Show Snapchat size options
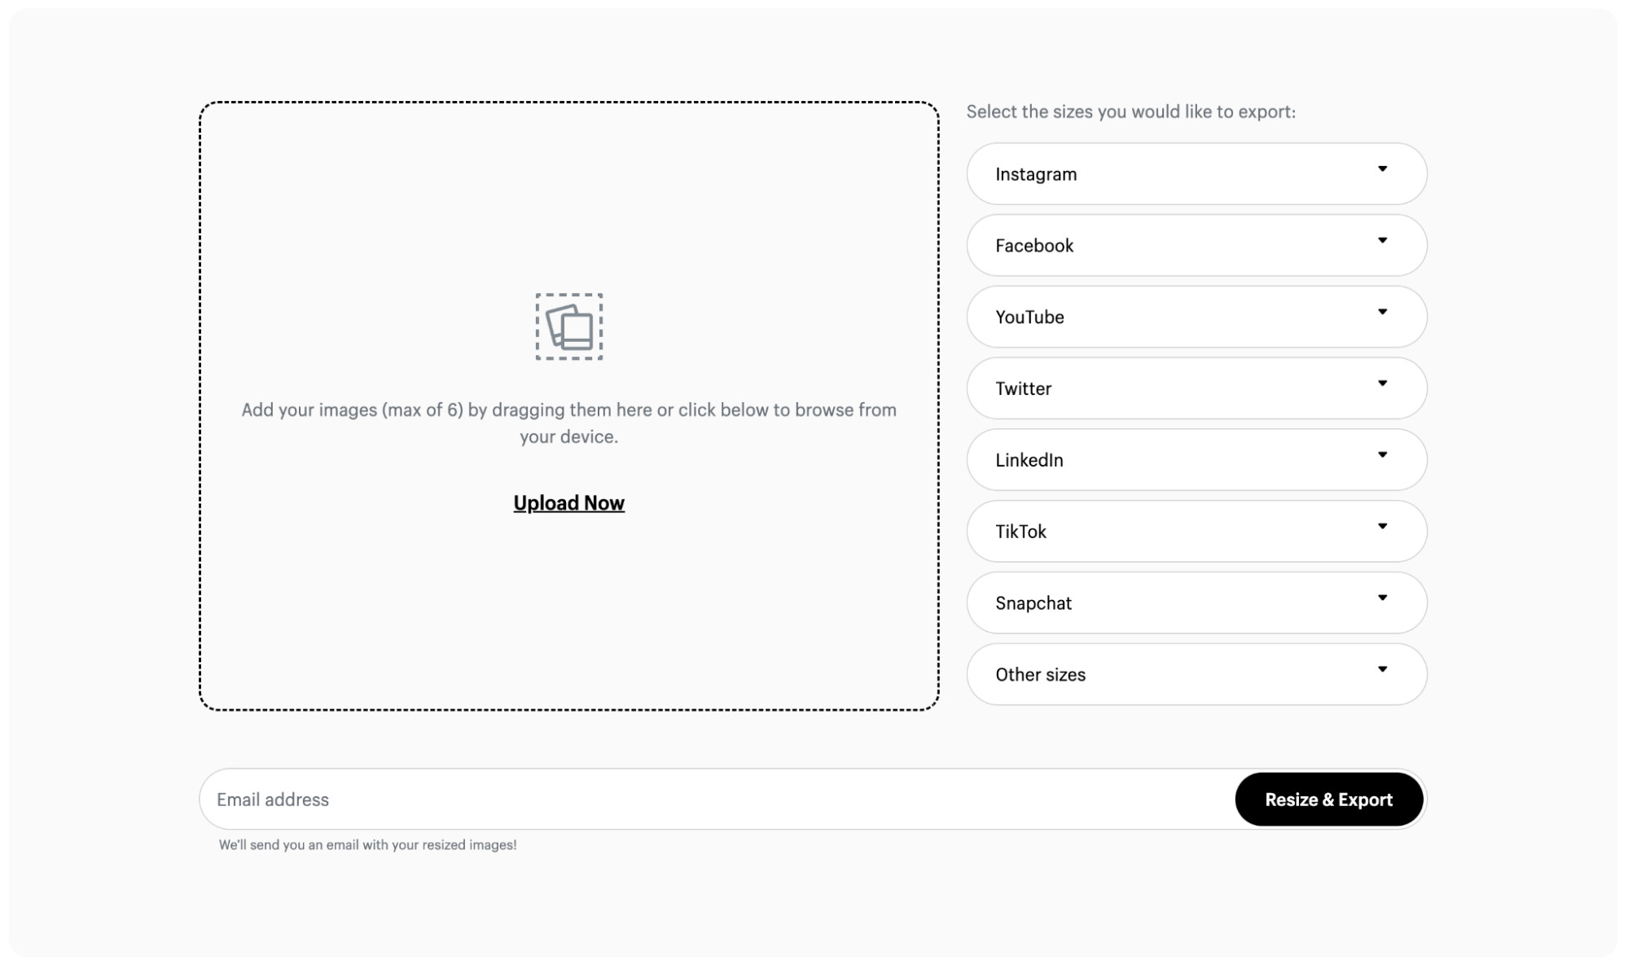 1196,602
